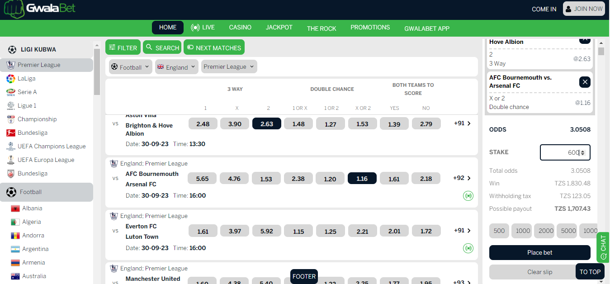Open live stream icon for AFC Bournemouth match
This screenshot has height=284, width=610.
(x=468, y=196)
